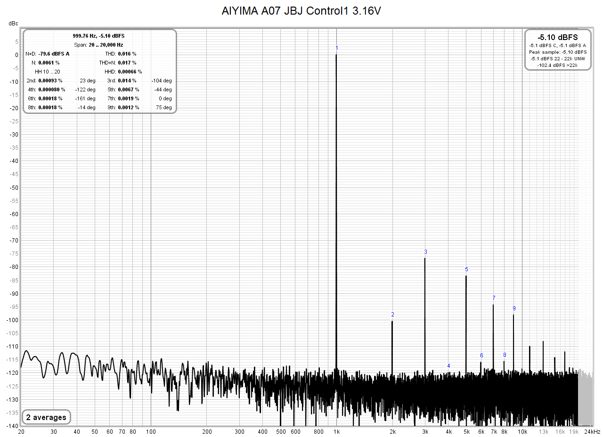
Task: Click harmonic marker 5 above the 5k peak
Action: [x=466, y=269]
